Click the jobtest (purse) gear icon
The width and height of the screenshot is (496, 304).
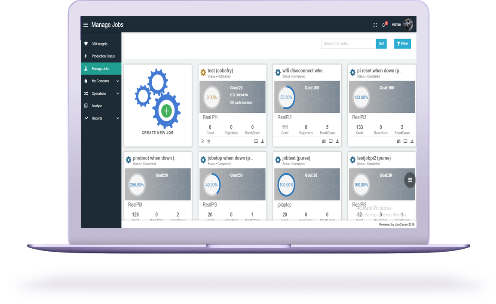click(x=278, y=160)
